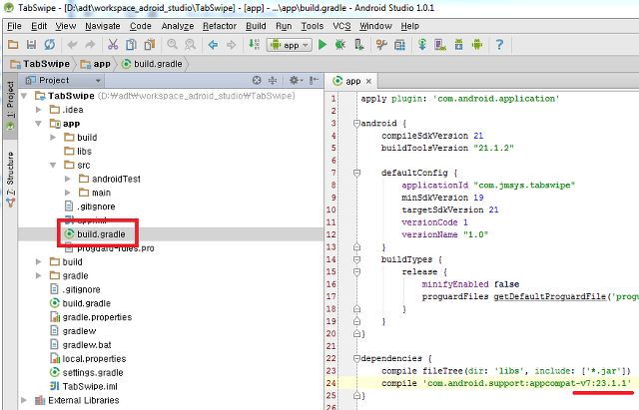
Task: Fold the dependencies block on line 22
Action: pos(357,358)
